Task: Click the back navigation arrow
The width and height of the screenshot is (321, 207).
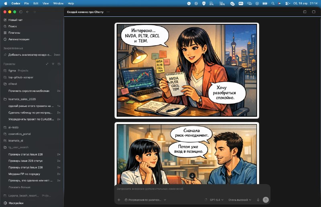Action: [27, 12]
